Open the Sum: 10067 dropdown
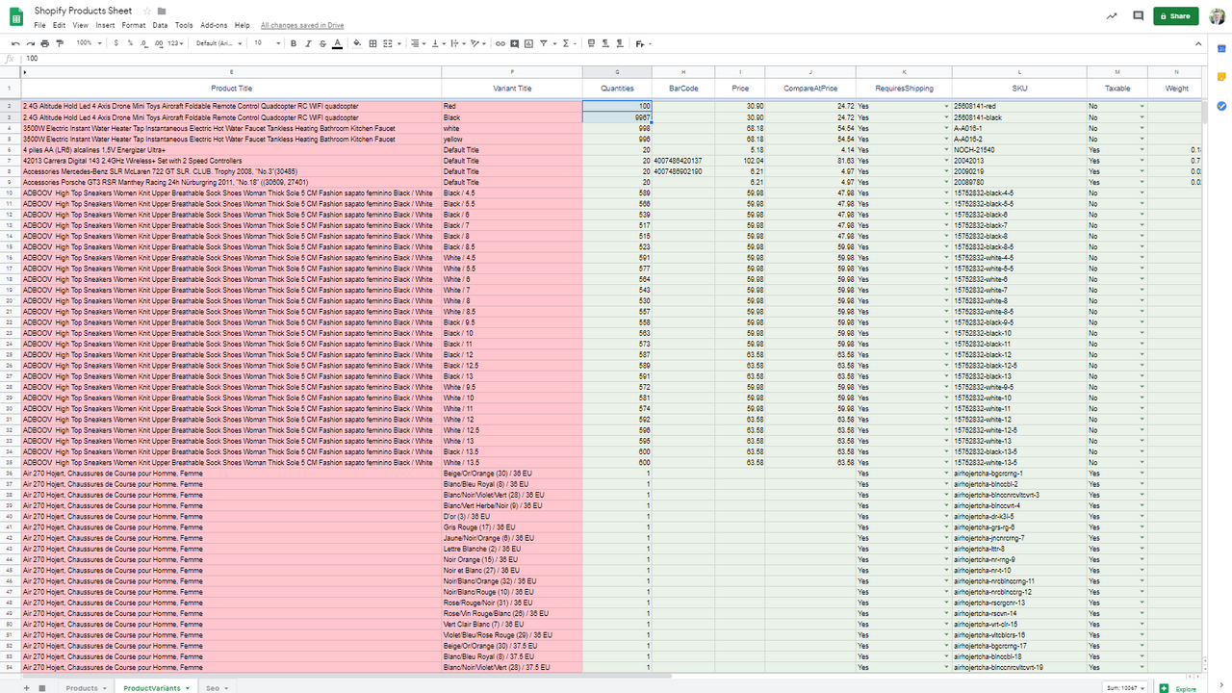The height and width of the screenshot is (693, 1232). click(x=1125, y=688)
